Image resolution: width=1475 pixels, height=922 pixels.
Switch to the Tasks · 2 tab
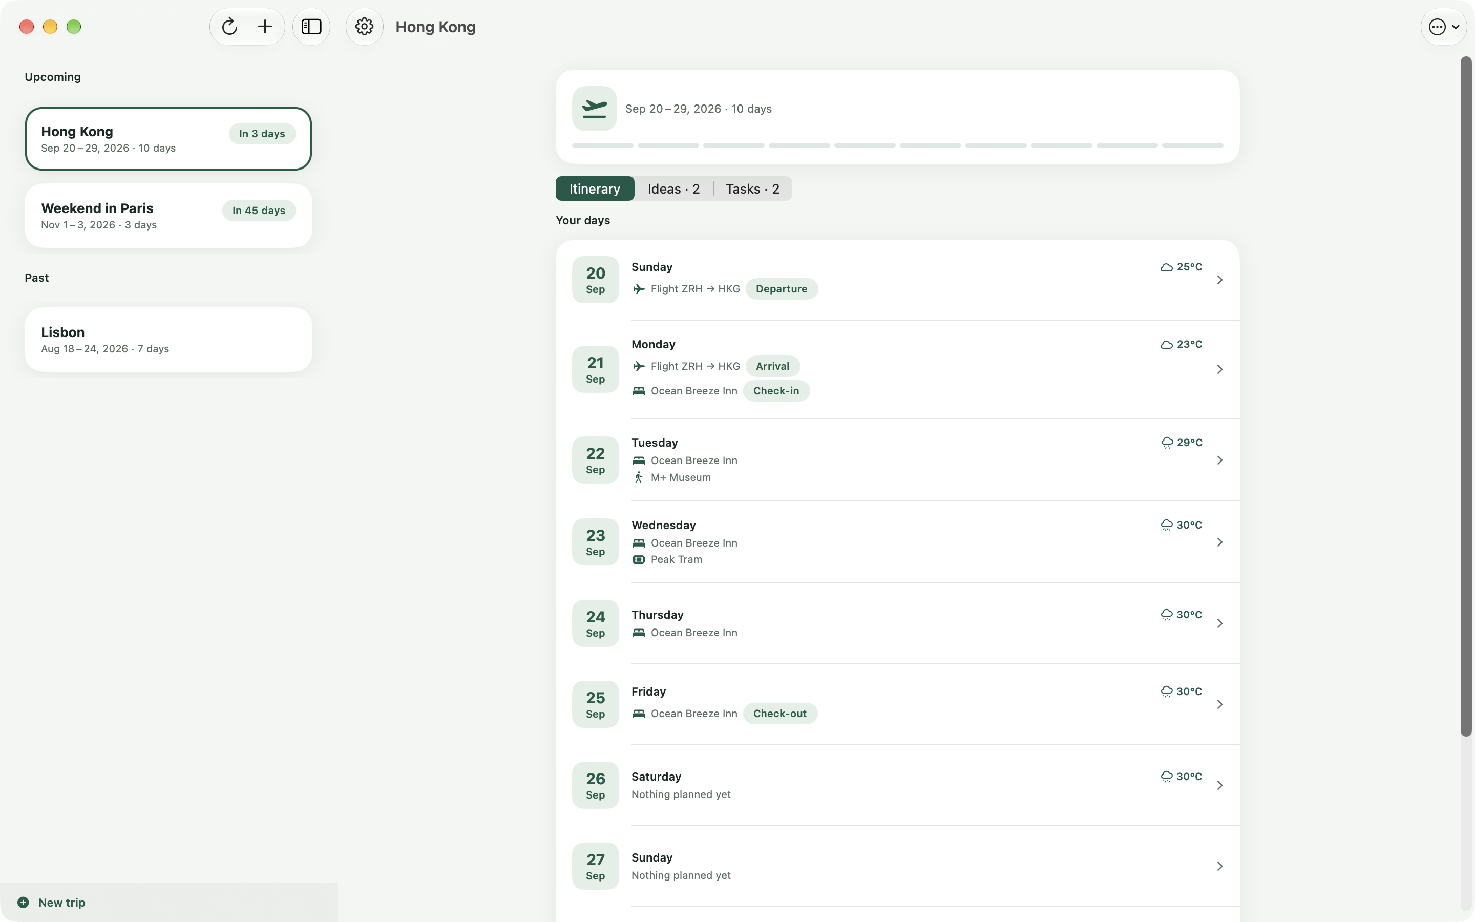point(752,189)
